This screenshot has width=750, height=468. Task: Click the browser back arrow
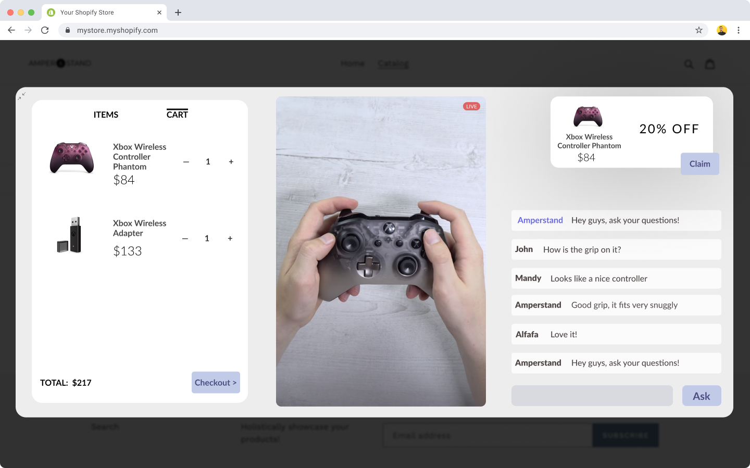click(x=11, y=30)
